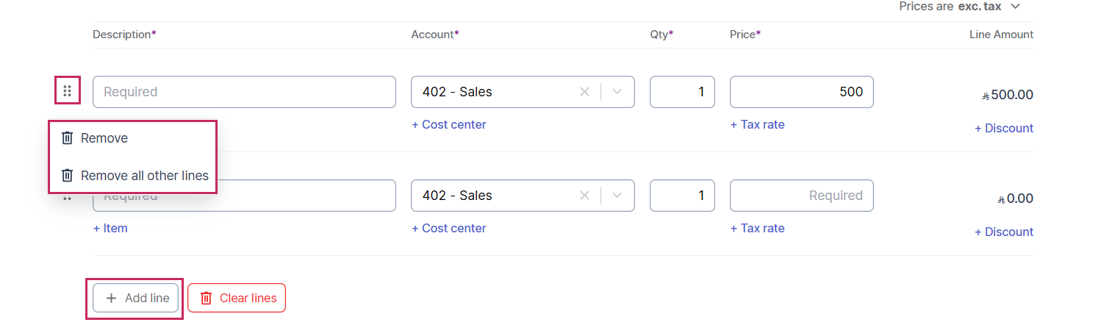Add a Cost center to second line
Viewport: 1104px width, 325px height.
point(449,229)
